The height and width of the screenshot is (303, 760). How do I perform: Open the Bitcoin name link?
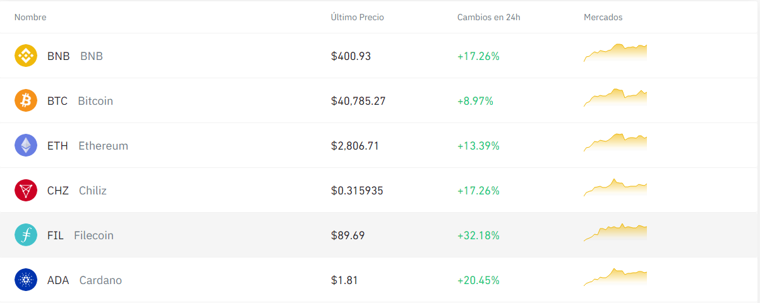coord(95,101)
